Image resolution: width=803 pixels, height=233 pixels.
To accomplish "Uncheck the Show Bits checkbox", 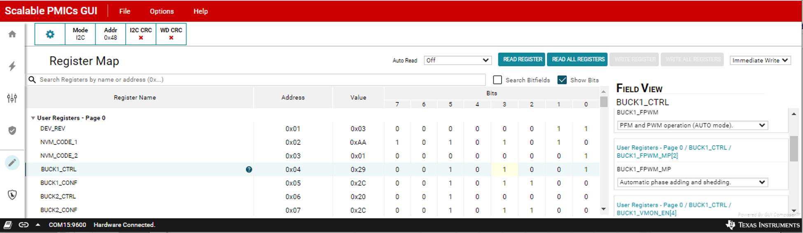I will (x=562, y=80).
